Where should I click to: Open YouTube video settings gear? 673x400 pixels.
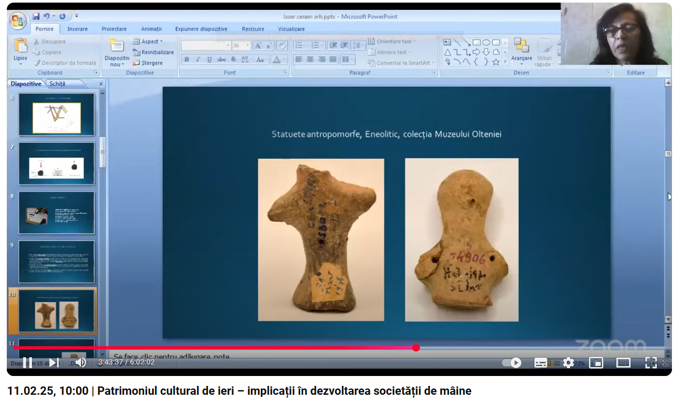pyautogui.click(x=568, y=362)
